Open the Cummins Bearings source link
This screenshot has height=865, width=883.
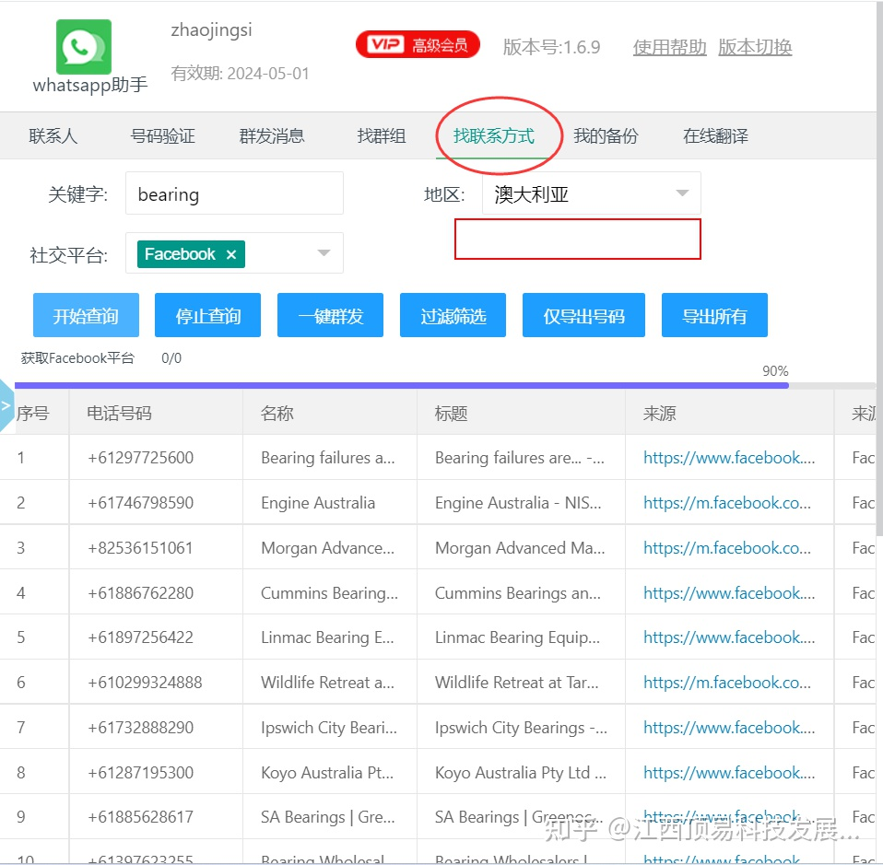click(x=729, y=592)
